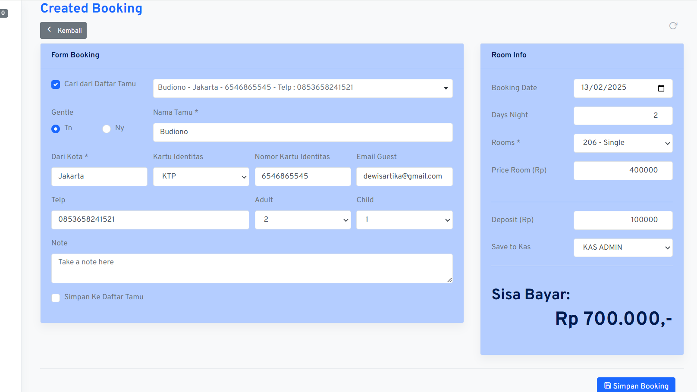
Task: Click the Form Booking panel header
Action: click(252, 55)
